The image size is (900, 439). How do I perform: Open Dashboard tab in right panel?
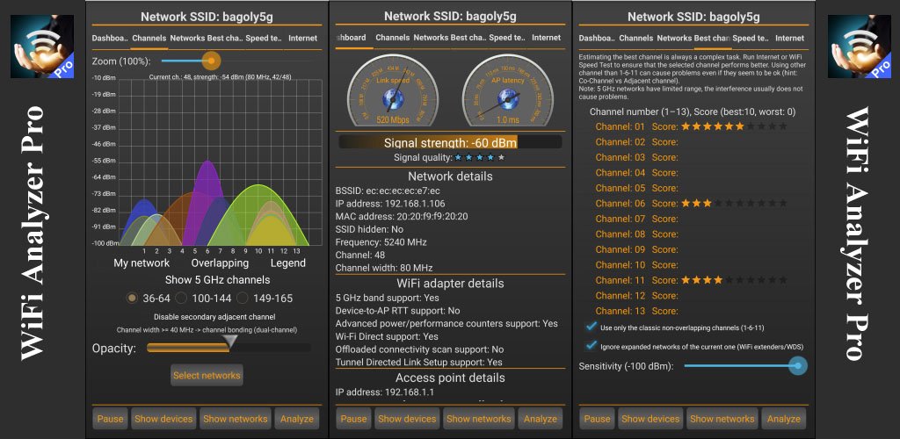(x=597, y=39)
